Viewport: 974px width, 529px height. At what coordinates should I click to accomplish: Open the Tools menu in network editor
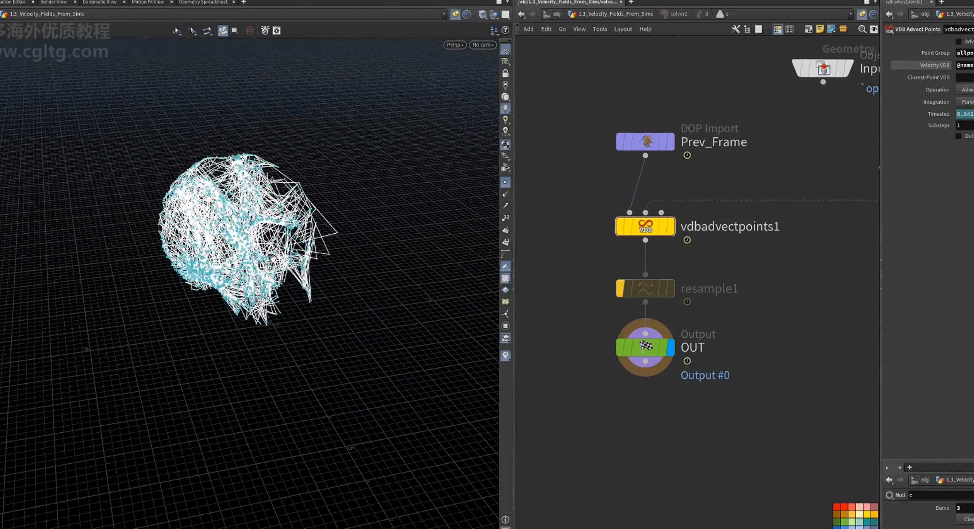[x=600, y=29]
